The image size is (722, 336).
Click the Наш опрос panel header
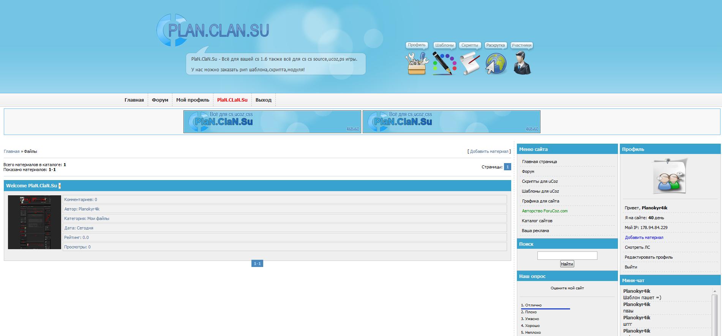pos(567,276)
